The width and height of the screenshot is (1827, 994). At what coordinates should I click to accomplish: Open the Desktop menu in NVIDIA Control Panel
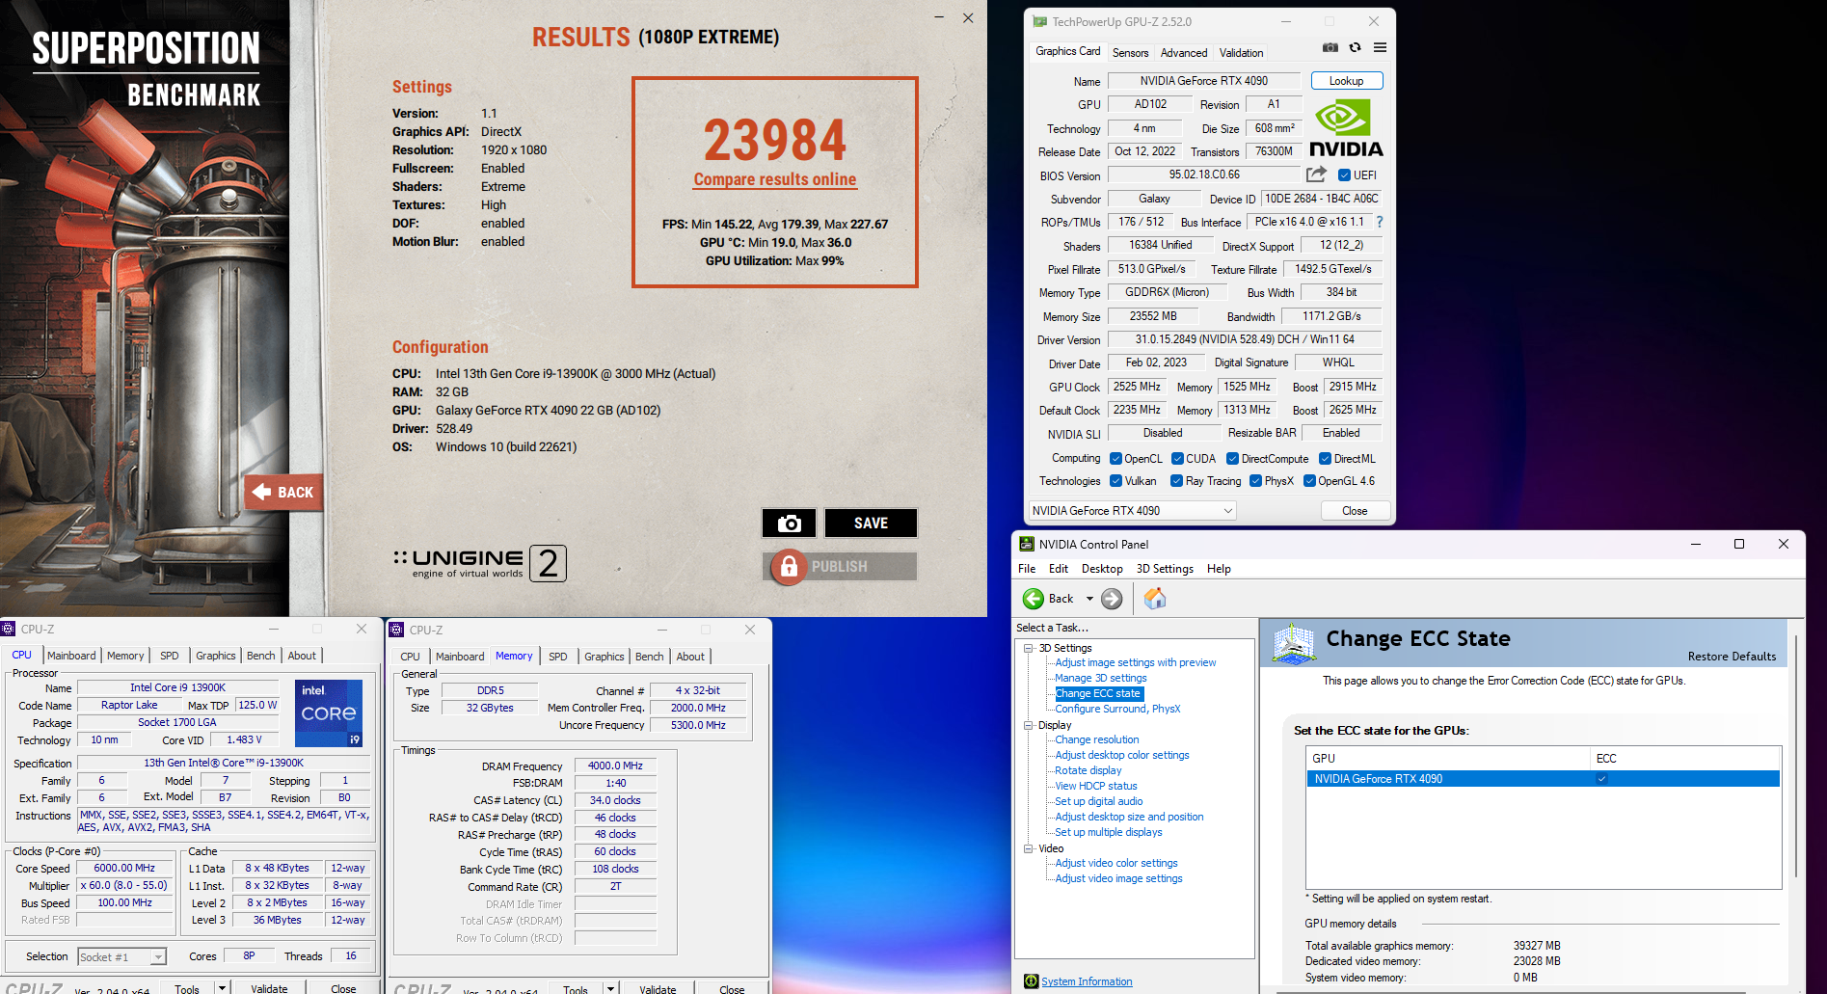(1102, 569)
